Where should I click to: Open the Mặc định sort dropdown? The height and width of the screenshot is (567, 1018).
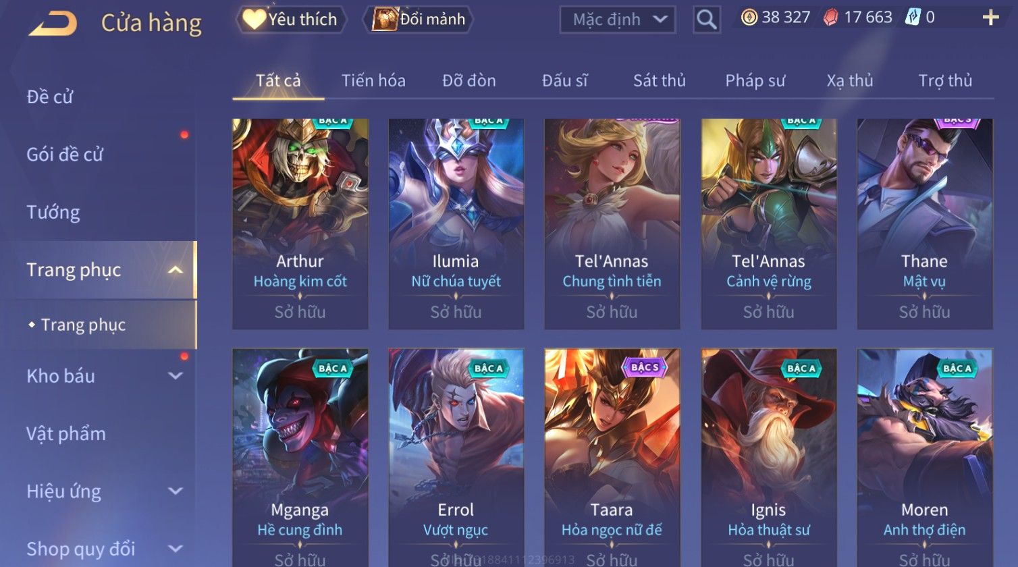pos(617,20)
